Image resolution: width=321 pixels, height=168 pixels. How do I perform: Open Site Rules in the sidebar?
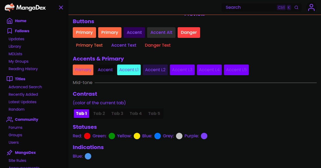click(x=17, y=161)
